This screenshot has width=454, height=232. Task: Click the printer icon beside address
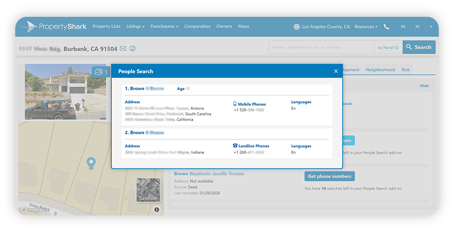click(x=132, y=49)
